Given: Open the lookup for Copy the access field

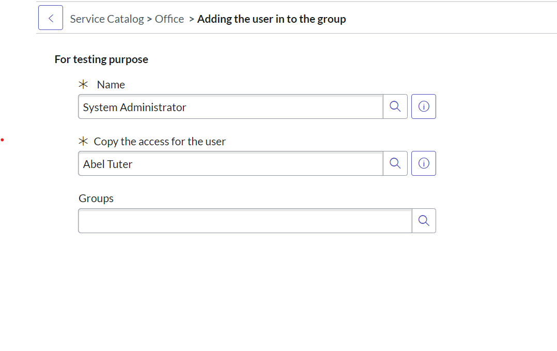Looking at the screenshot, I should point(395,163).
